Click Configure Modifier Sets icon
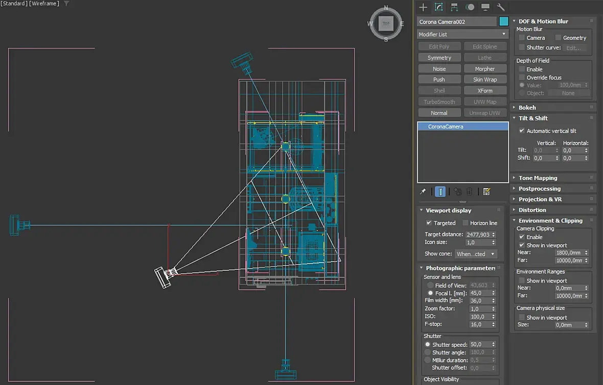Viewport: 603px width, 385px height. (486, 192)
